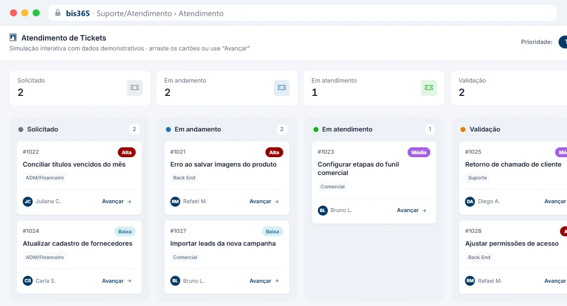Select the Em atendimento summary card

pyautogui.click(x=374, y=88)
